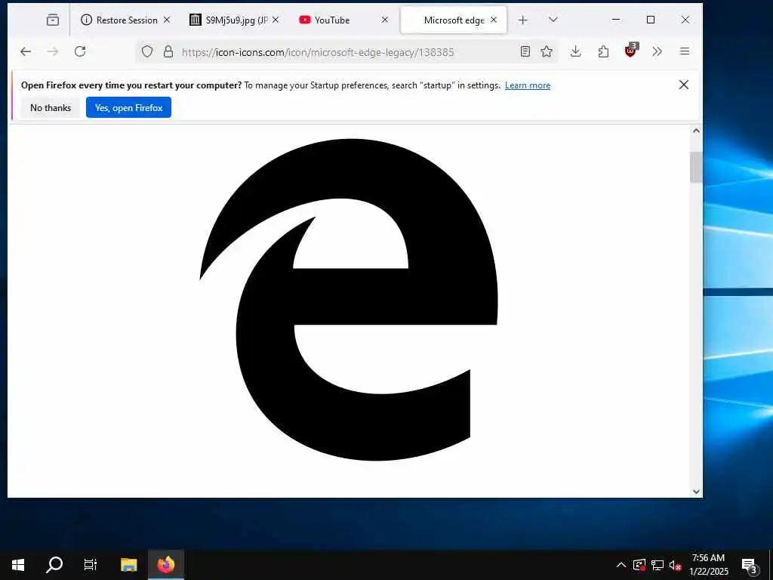Open File Explorer from taskbar

tap(128, 565)
